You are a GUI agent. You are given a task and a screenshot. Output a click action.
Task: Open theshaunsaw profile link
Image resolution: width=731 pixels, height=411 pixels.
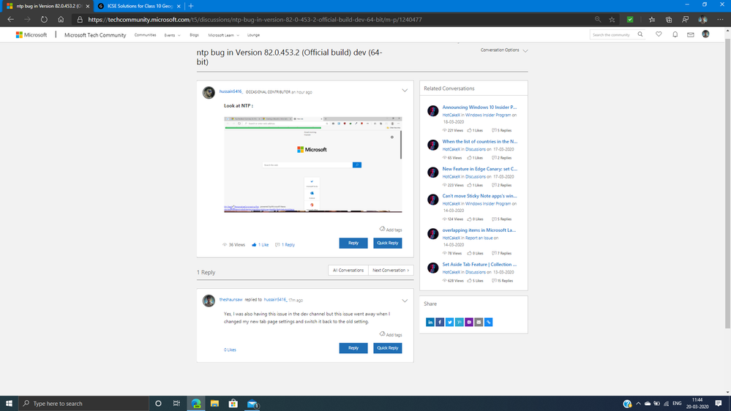point(230,300)
